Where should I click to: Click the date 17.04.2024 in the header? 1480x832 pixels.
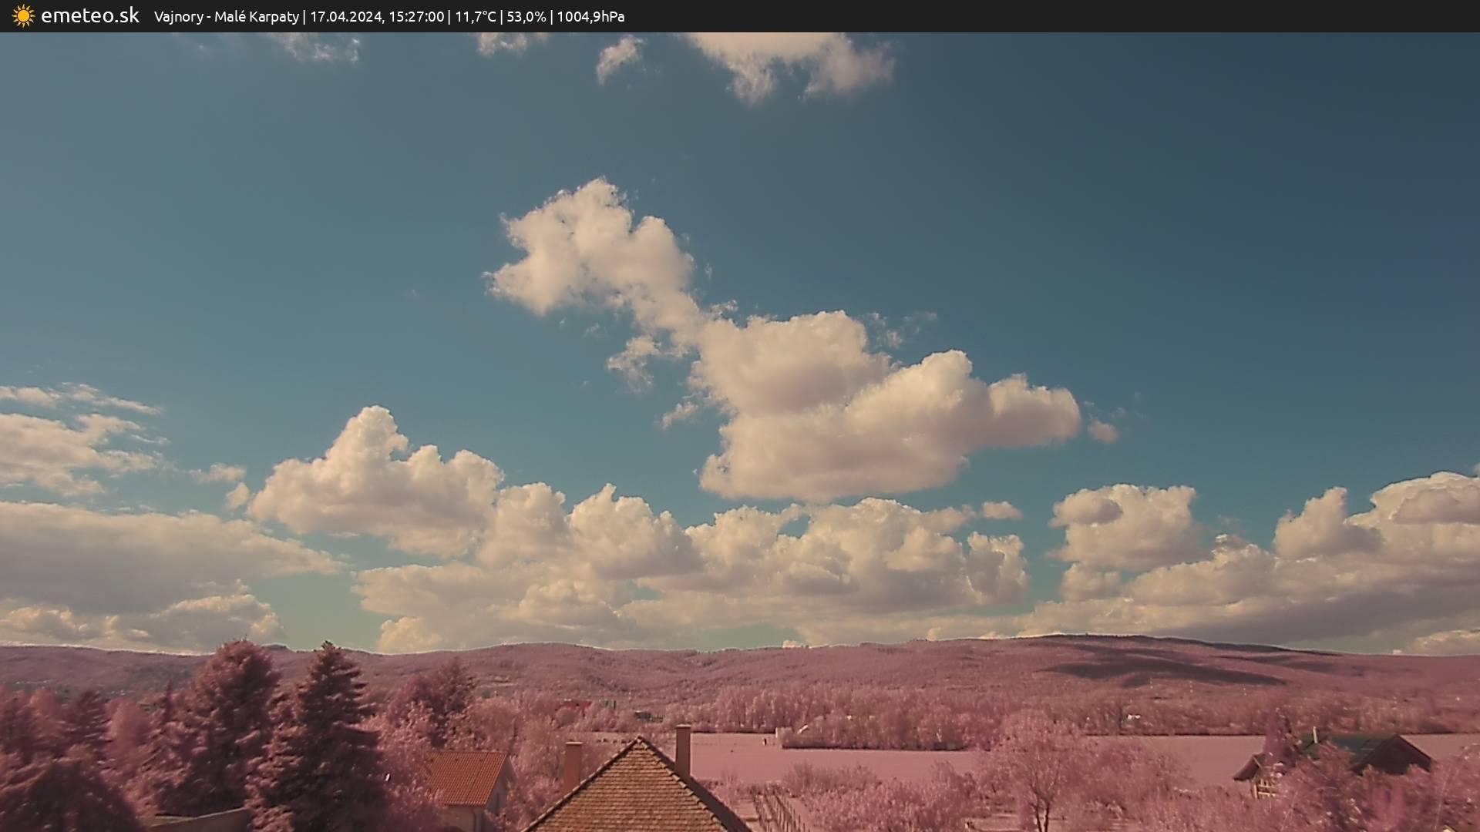[346, 16]
